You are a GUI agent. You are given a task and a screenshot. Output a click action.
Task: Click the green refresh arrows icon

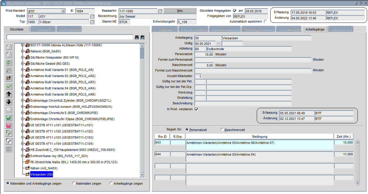pyautogui.click(x=9, y=62)
